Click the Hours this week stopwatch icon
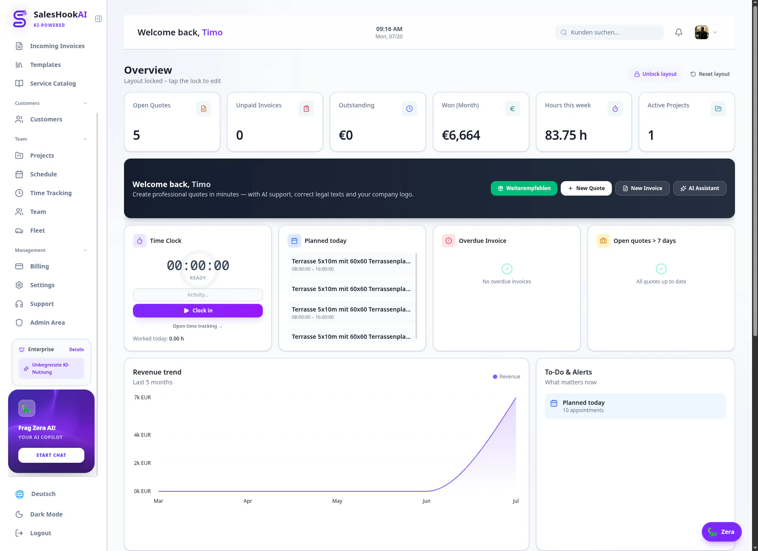Screen dimensions: 758x551 coord(615,109)
